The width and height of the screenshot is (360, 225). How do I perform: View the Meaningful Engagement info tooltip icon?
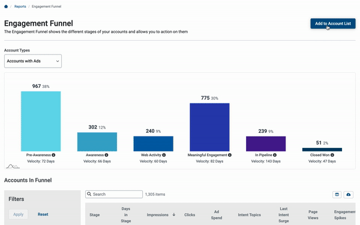[x=230, y=155]
